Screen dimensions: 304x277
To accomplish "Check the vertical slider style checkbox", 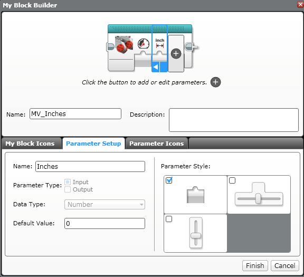I will (x=169, y=219).
